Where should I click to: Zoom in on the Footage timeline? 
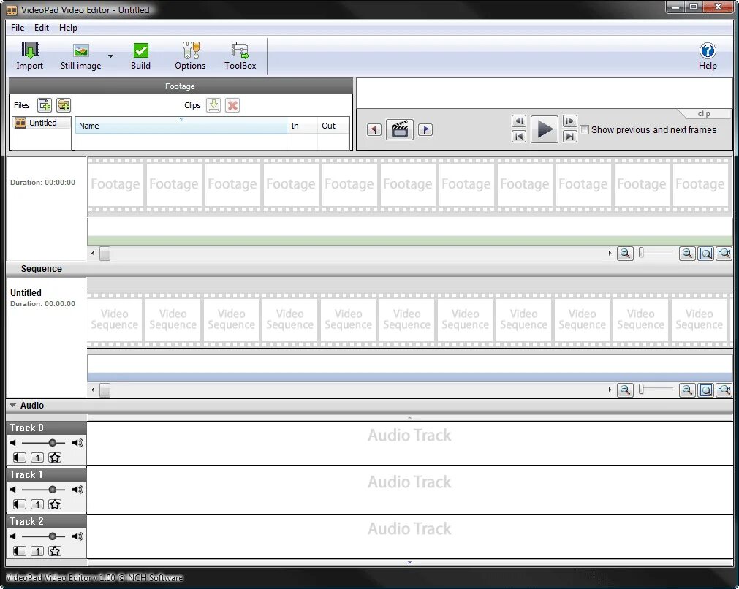[687, 254]
